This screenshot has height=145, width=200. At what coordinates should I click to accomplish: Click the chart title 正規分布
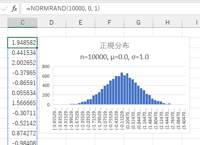[x=115, y=46]
